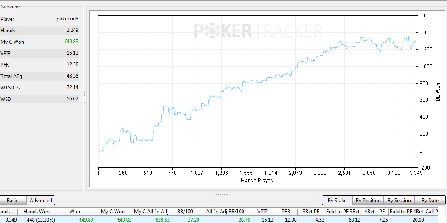447x223 pixels.
Task: Switch to the Advanced view tab
Action: click(41, 200)
